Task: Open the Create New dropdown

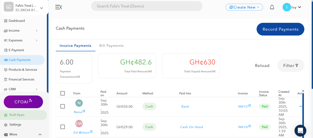Action: [244, 7]
